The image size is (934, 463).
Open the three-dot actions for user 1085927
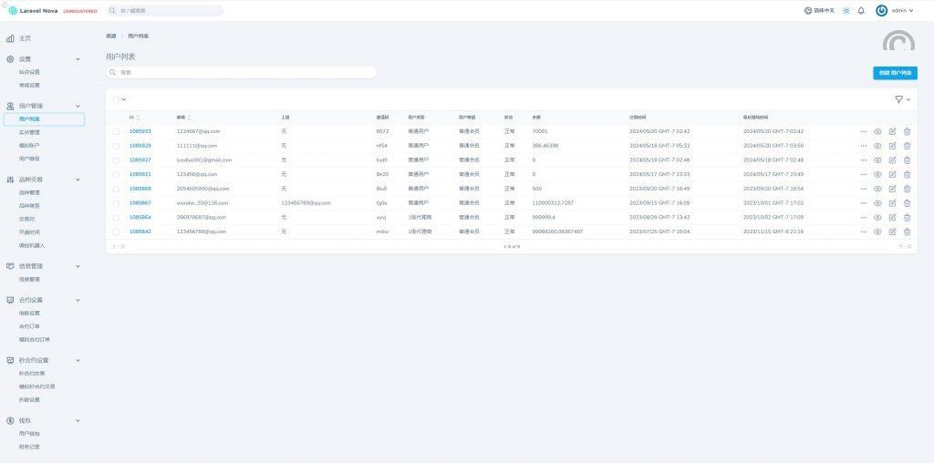point(863,159)
